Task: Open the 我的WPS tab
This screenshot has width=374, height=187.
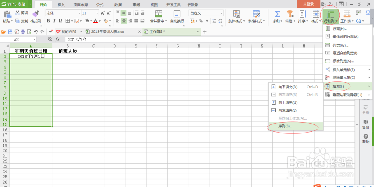Action: pyautogui.click(x=68, y=32)
